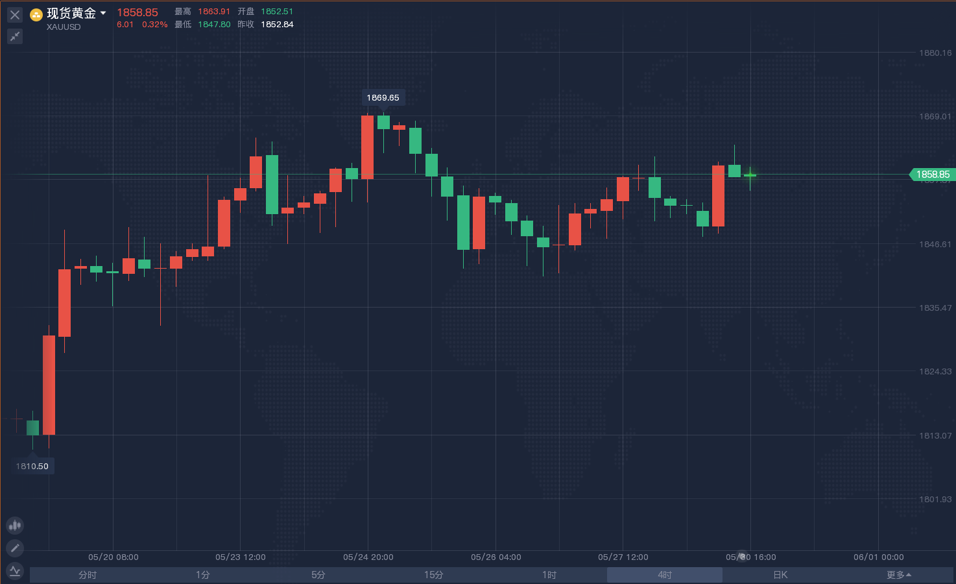Open the candlestick chart type icon
956x584 pixels.
coord(15,525)
